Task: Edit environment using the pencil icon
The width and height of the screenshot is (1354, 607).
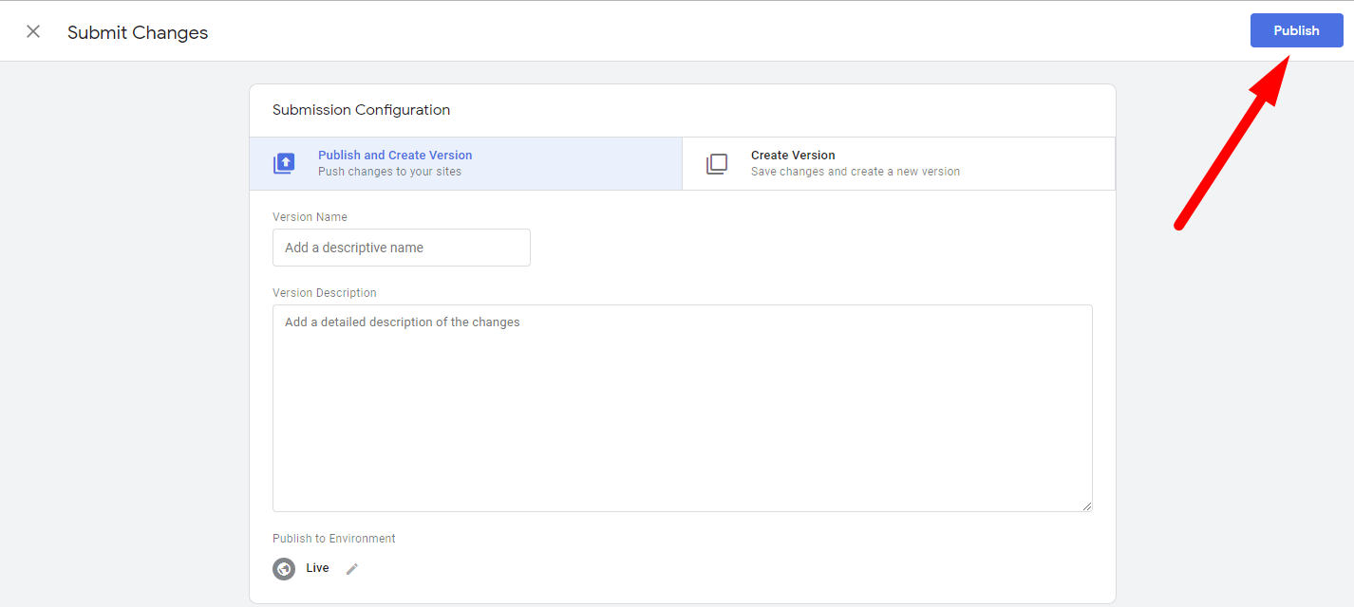Action: tap(352, 569)
